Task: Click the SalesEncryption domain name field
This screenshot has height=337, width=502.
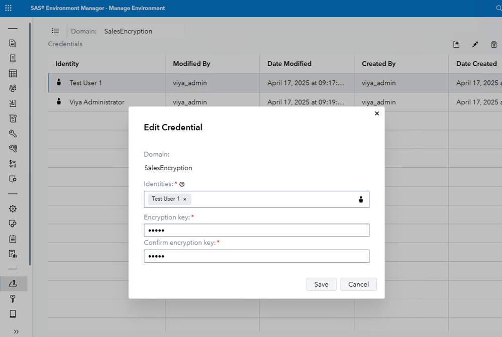Action: pyautogui.click(x=143, y=31)
